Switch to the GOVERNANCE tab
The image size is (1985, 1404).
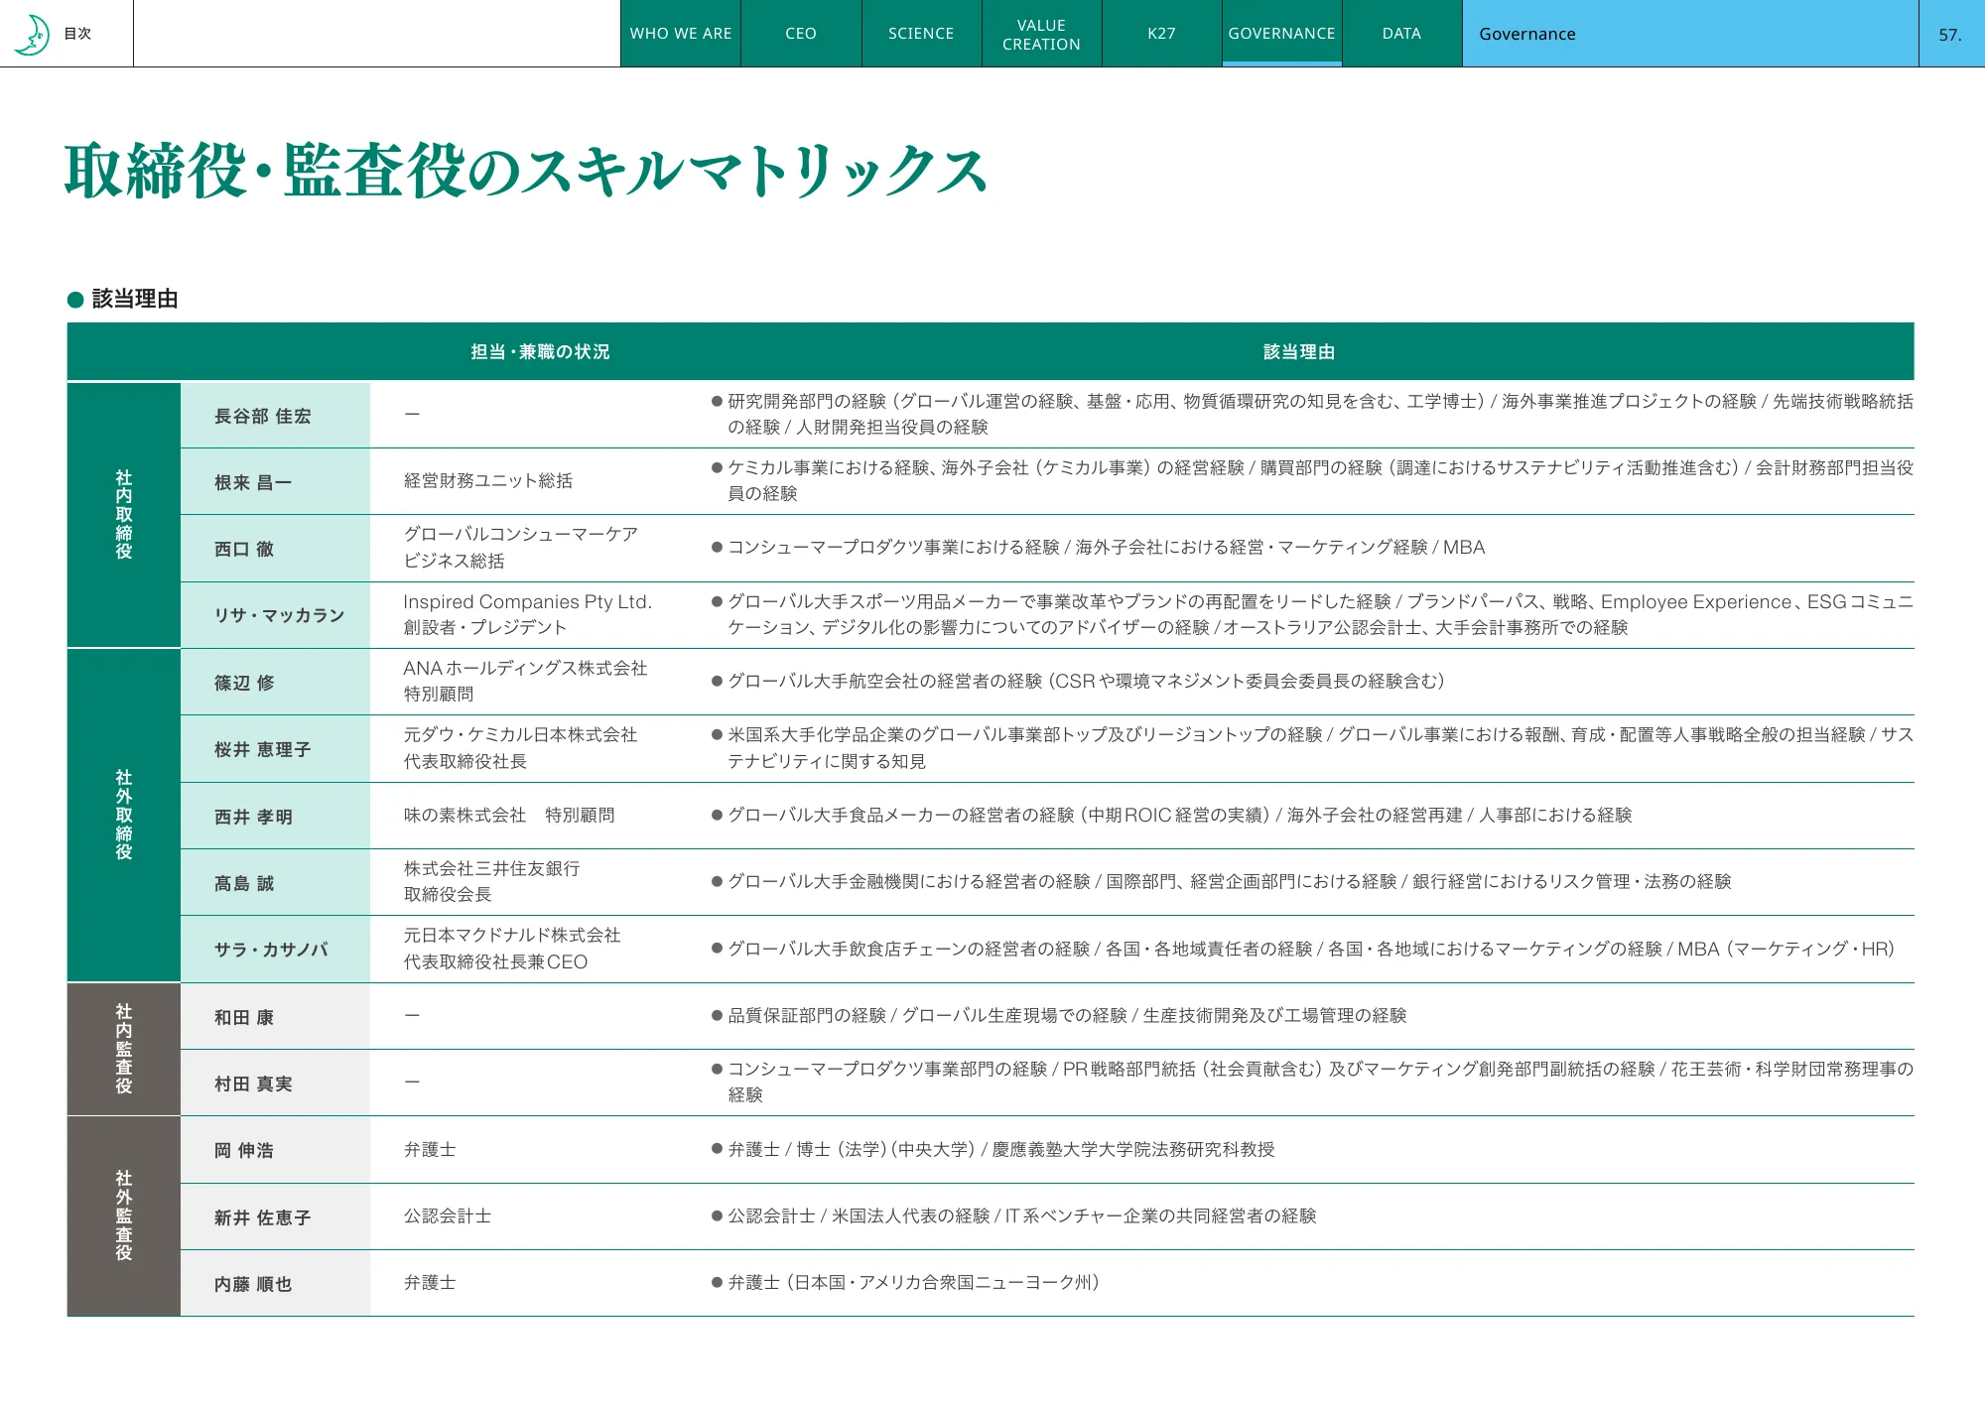1281,33
